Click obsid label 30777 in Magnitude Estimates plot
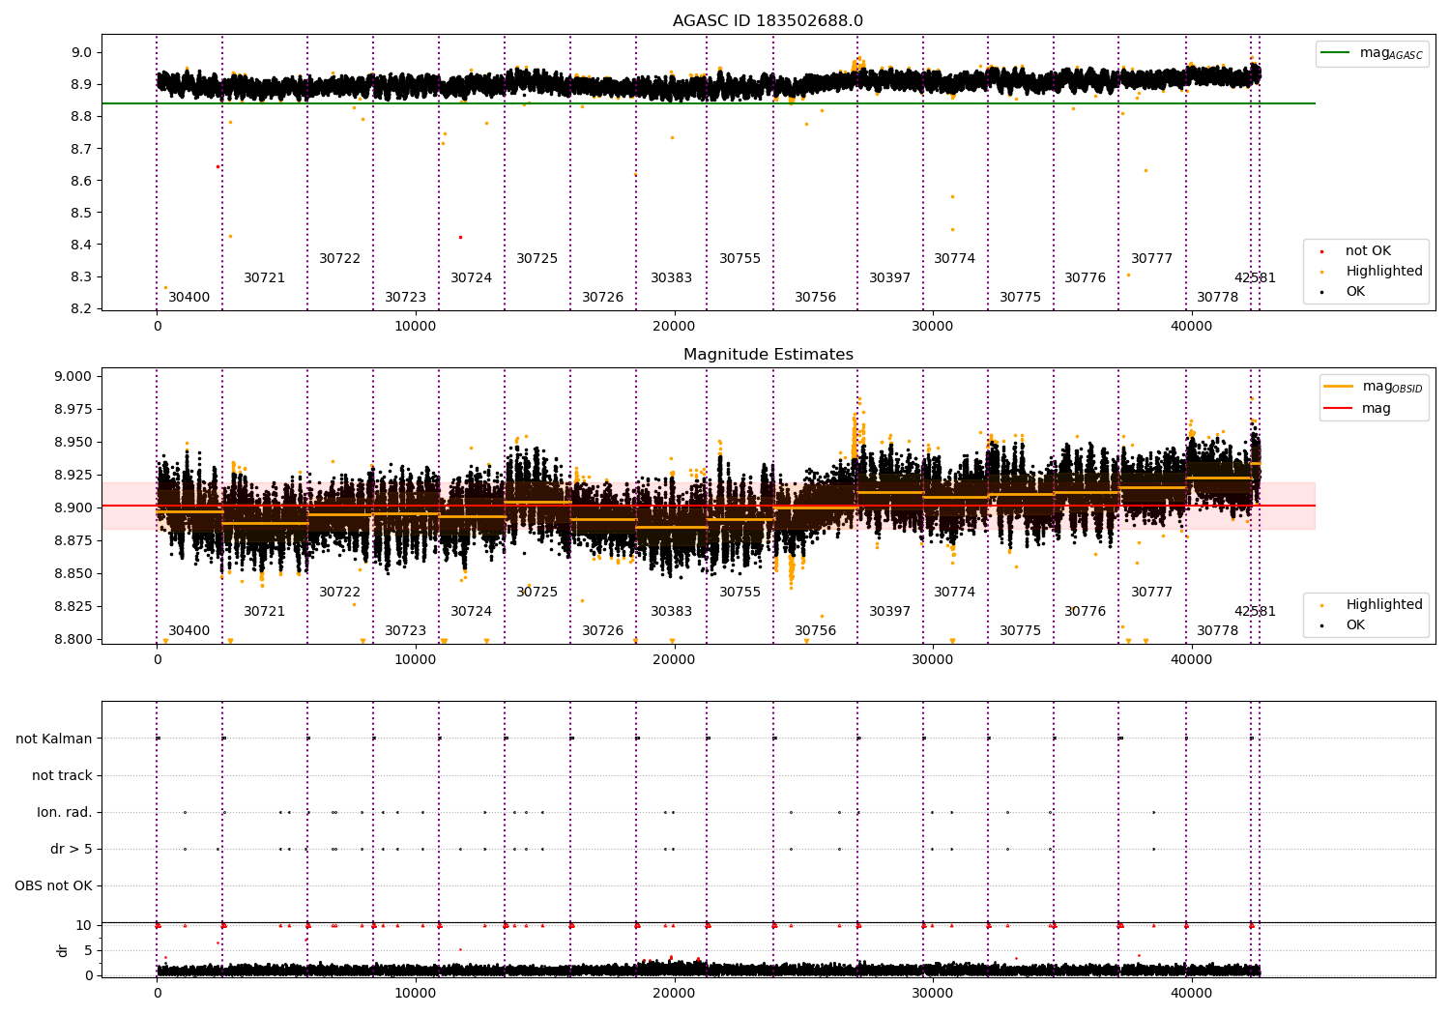1450x1015 pixels. tap(1151, 593)
